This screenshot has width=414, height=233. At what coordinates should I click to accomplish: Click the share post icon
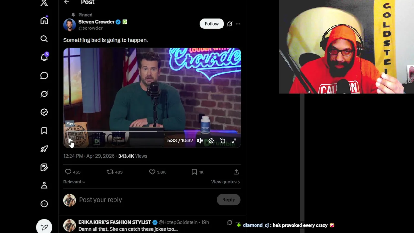coord(236,172)
